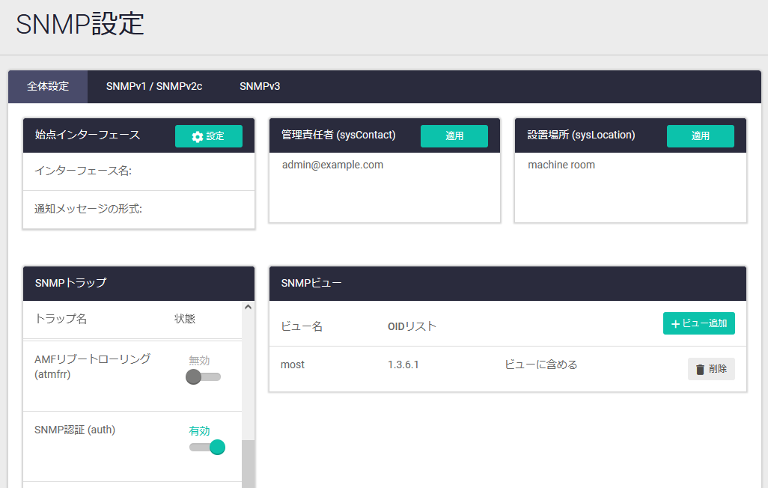768x488 pixels.
Task: Enable the AMFリブートローリング trap toggle
Action: point(203,376)
